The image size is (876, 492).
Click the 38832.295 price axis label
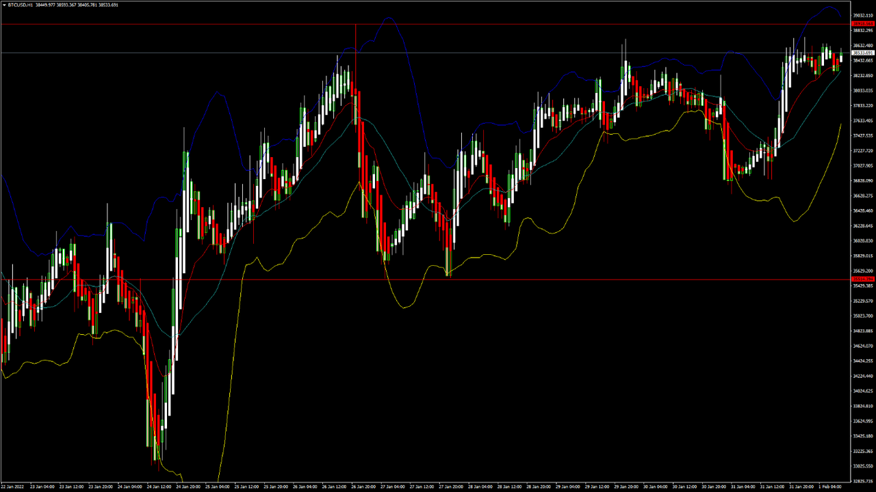point(862,30)
